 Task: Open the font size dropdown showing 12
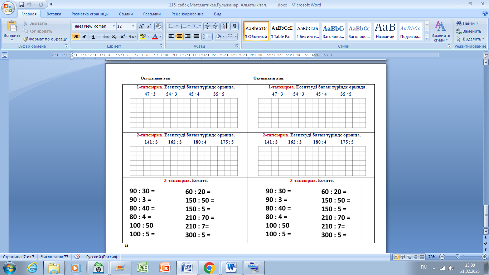click(134, 26)
